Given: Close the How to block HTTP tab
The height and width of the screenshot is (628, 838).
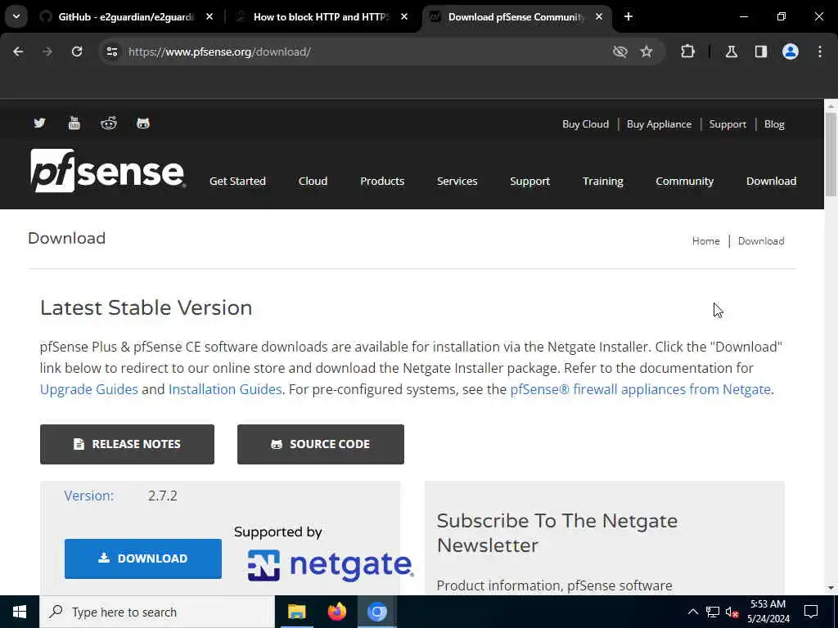Looking at the screenshot, I should [x=404, y=16].
